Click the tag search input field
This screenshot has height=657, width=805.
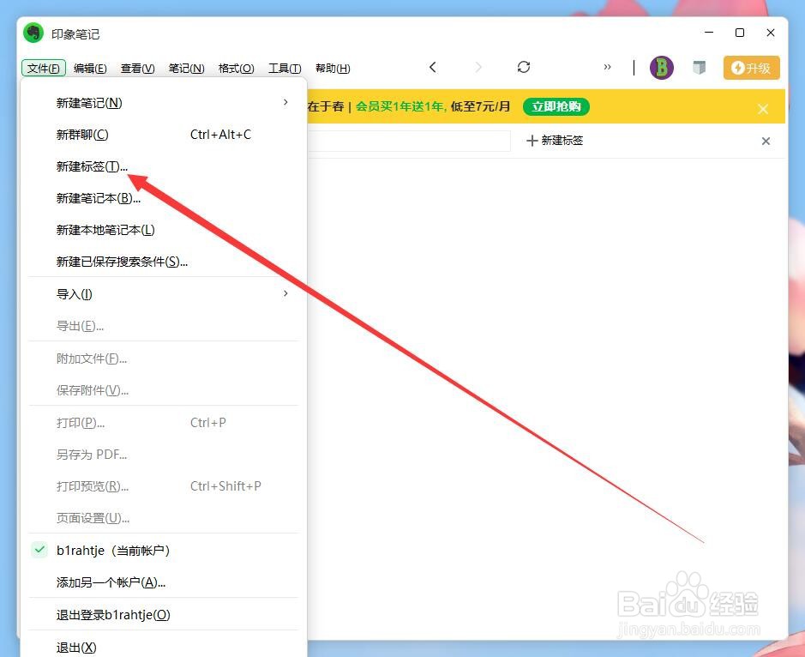[x=409, y=141]
